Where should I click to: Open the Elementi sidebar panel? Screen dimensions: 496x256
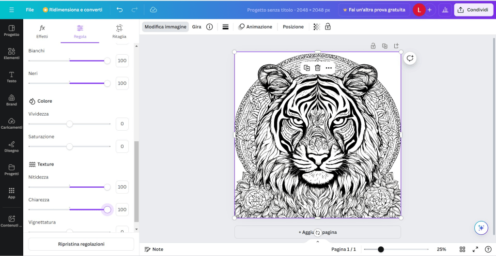(x=12, y=53)
